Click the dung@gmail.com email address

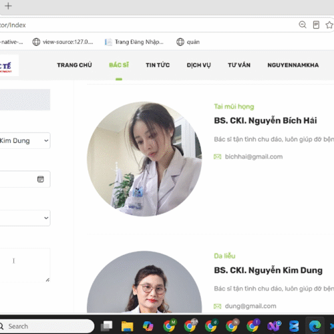[251, 306]
